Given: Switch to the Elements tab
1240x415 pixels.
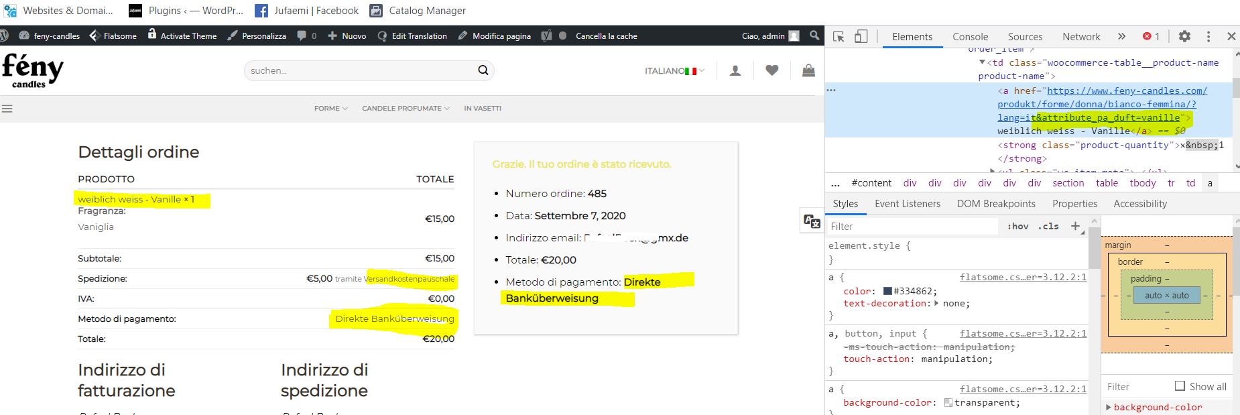Looking at the screenshot, I should tap(912, 37).
